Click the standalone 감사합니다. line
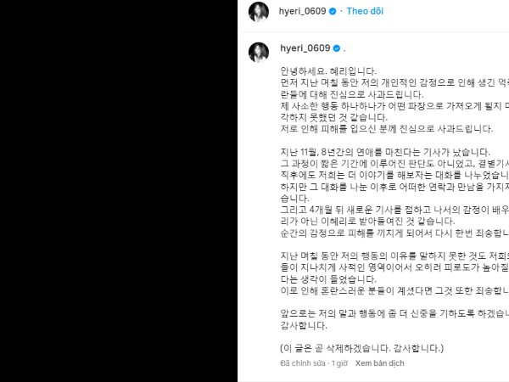This screenshot has height=382, width=509. click(x=304, y=325)
